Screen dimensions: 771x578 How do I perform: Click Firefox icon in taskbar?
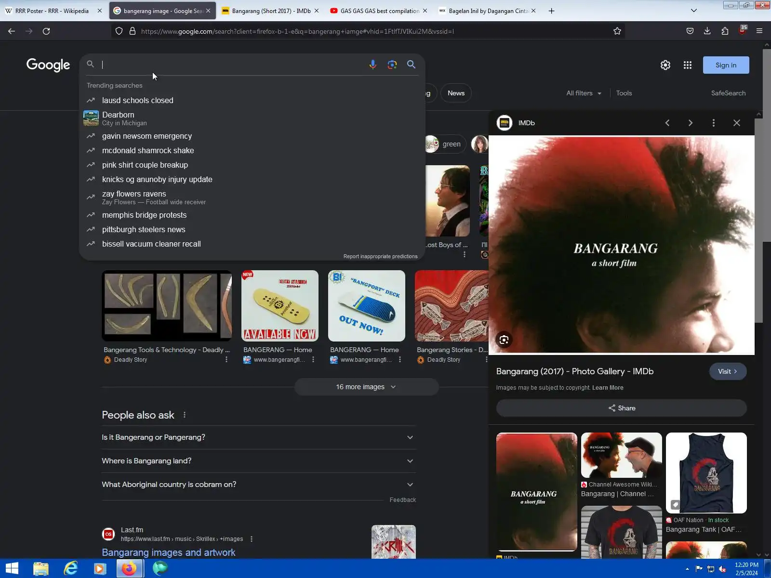[129, 568]
